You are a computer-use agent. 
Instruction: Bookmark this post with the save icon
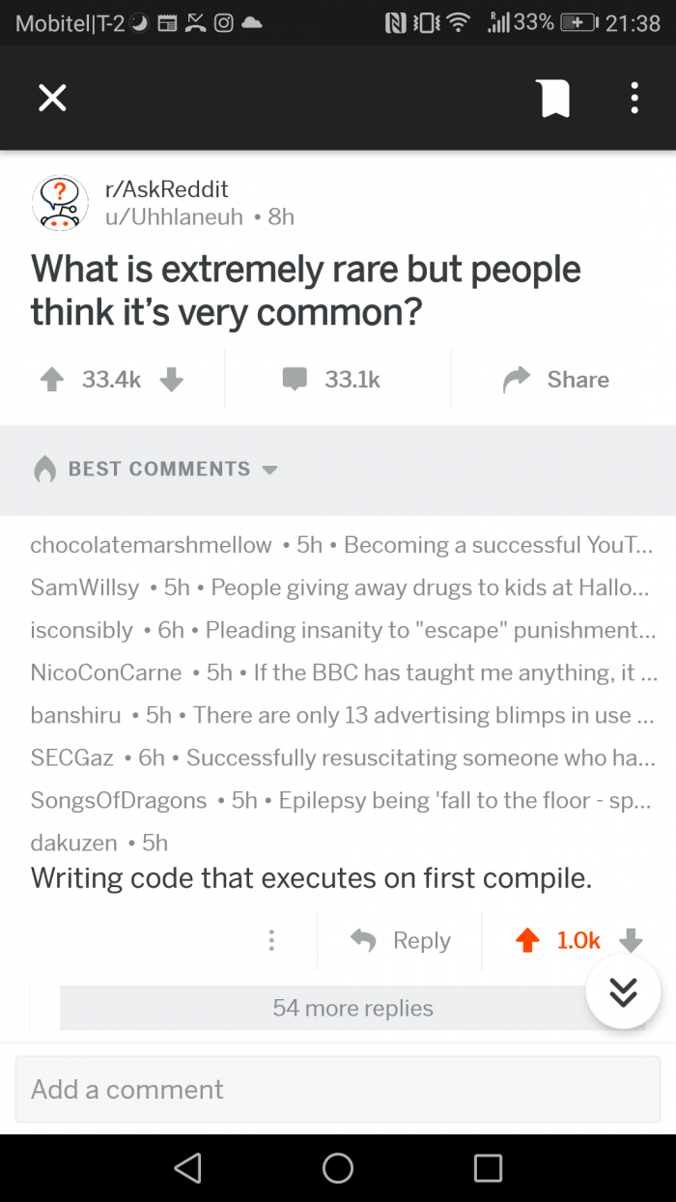(553, 98)
